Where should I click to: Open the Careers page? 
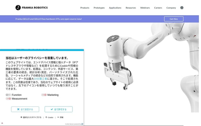(158, 8)
